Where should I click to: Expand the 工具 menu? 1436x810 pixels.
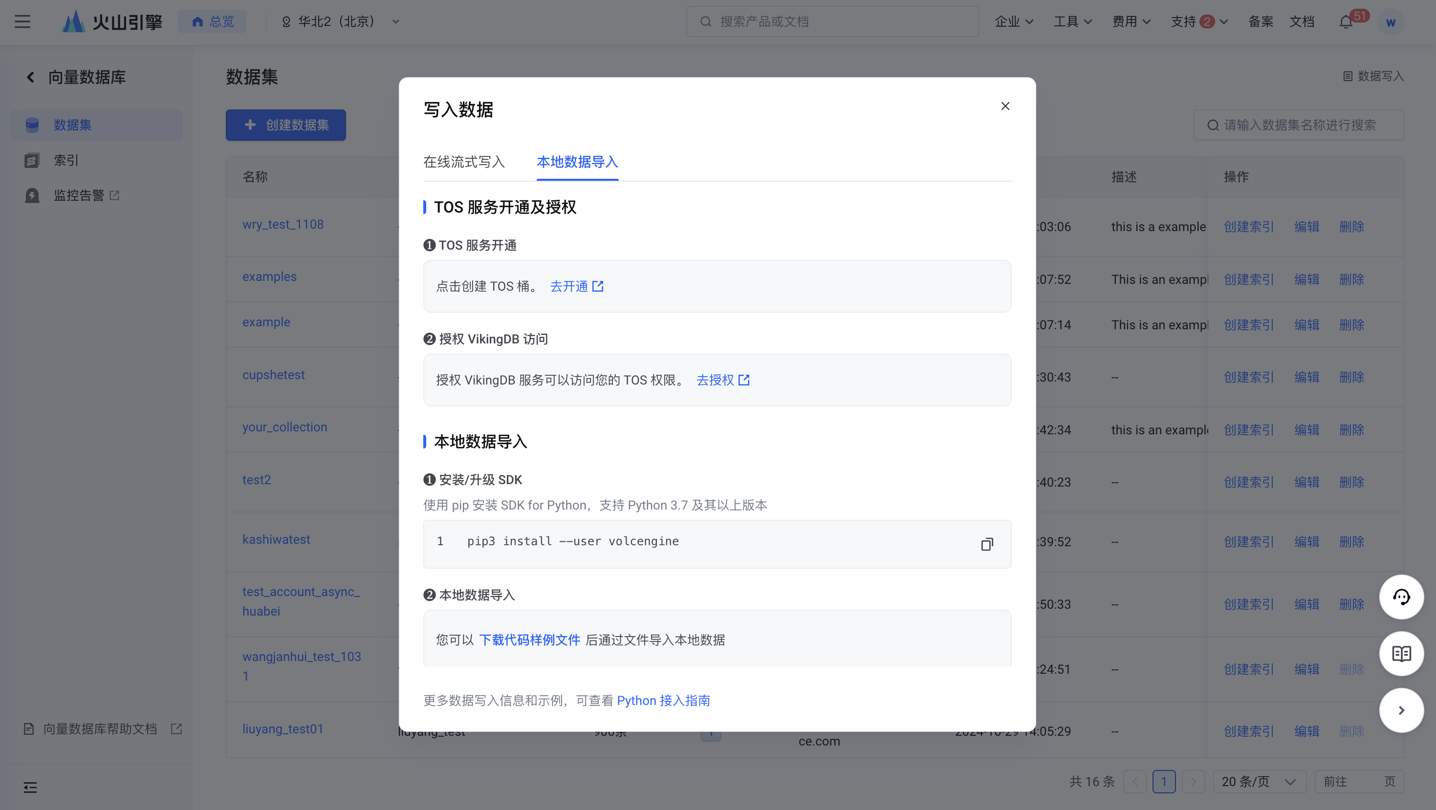pyautogui.click(x=1072, y=21)
